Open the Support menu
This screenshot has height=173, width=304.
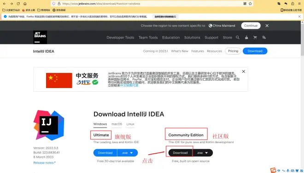(x=211, y=38)
